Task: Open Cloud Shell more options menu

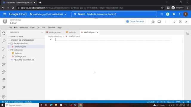Action: (165, 22)
